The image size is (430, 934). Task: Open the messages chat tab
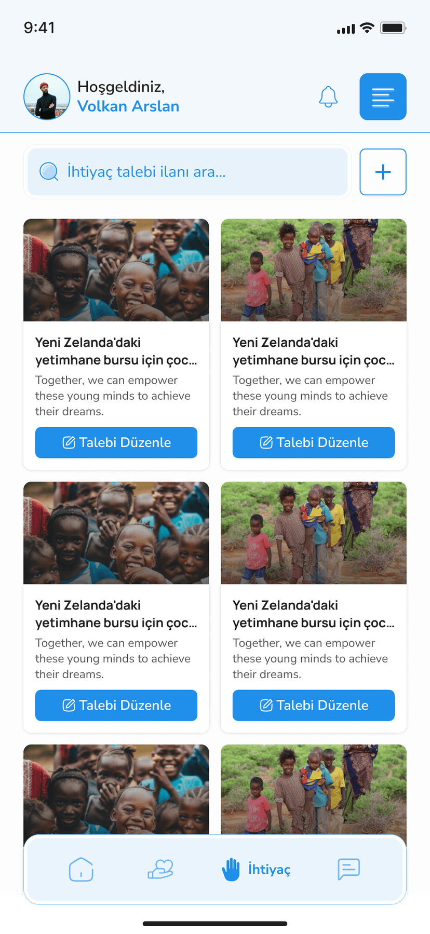coord(348,869)
